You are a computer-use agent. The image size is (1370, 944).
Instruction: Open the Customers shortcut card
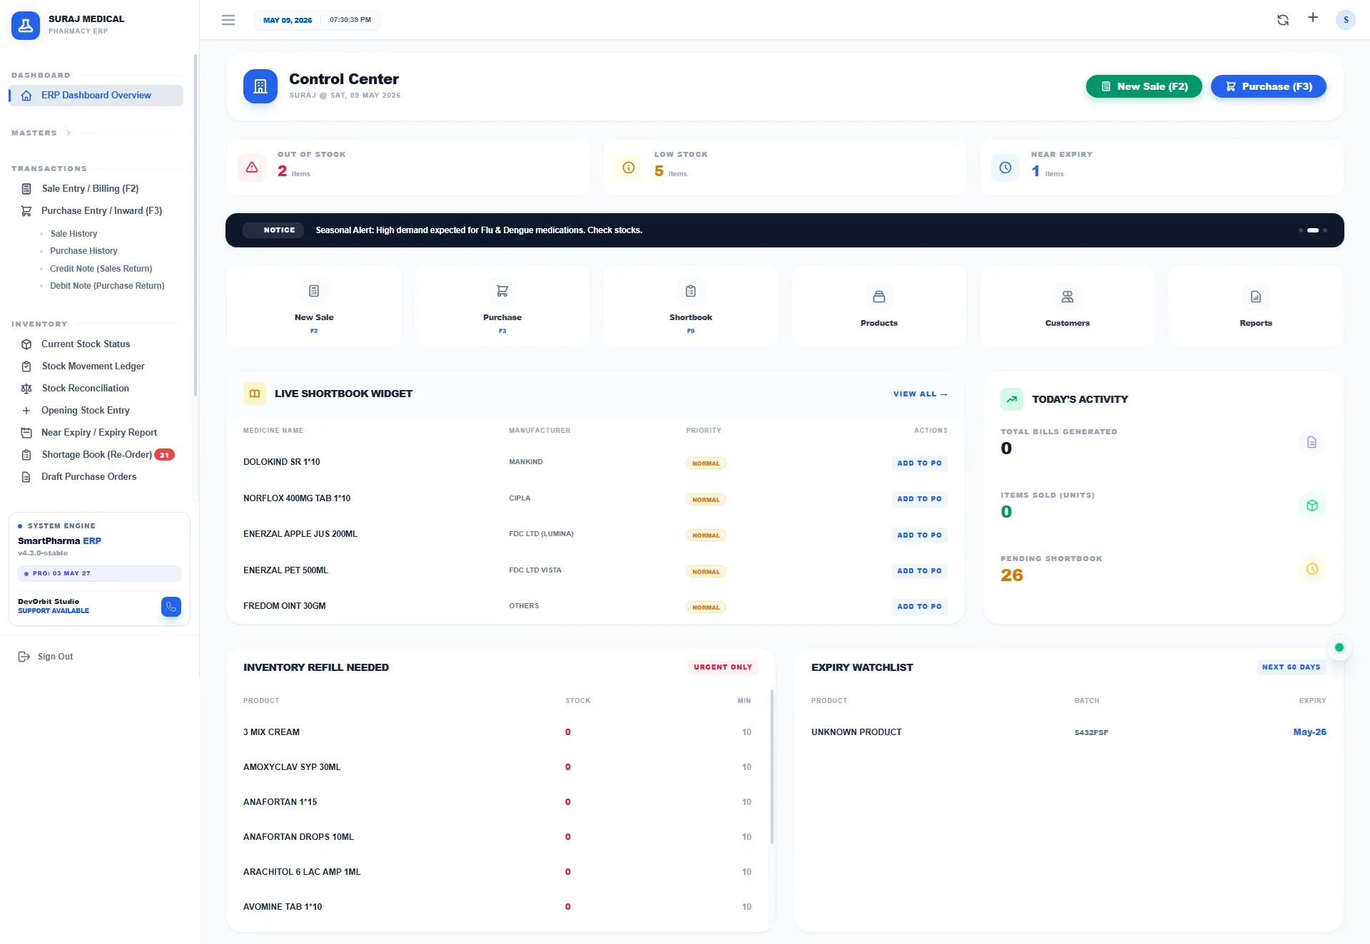(1067, 306)
